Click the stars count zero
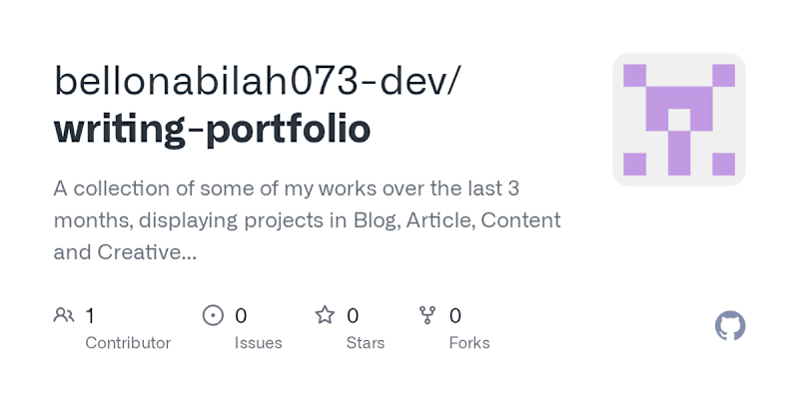 (x=353, y=316)
